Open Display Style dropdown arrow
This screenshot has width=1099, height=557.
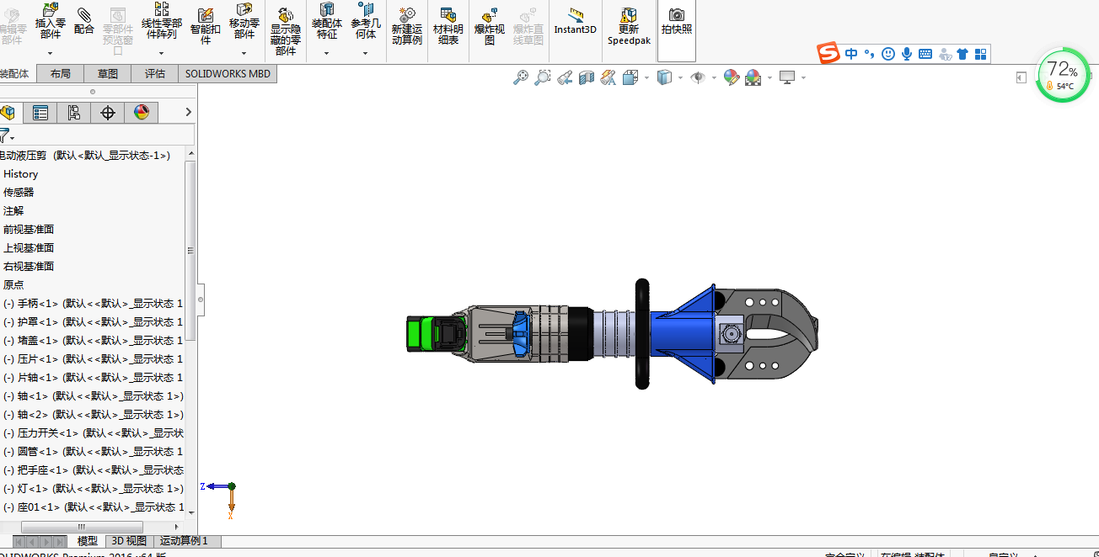tap(680, 77)
